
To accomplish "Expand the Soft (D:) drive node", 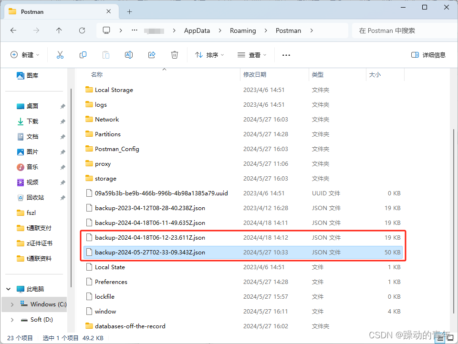I will (12, 320).
